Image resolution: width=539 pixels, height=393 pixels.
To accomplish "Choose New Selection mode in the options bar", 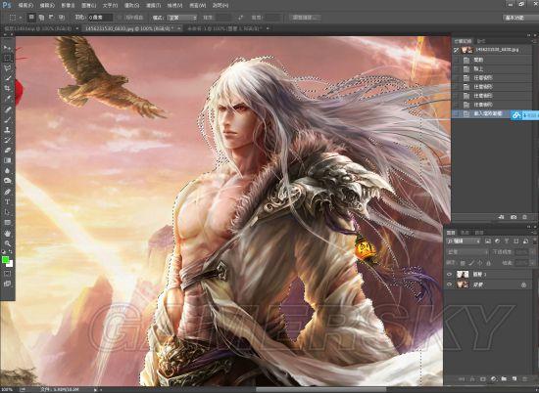I will pos(31,18).
